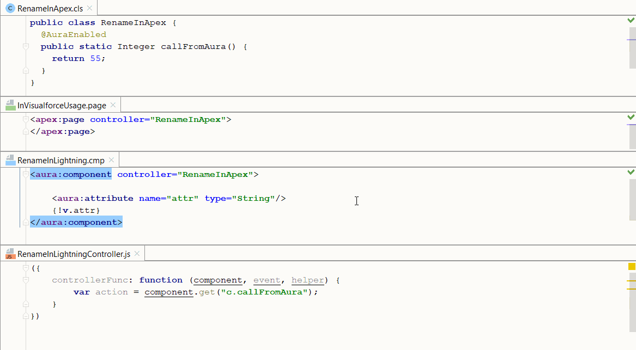
Task: Click the aura:attribute tag name
Action: point(95,198)
